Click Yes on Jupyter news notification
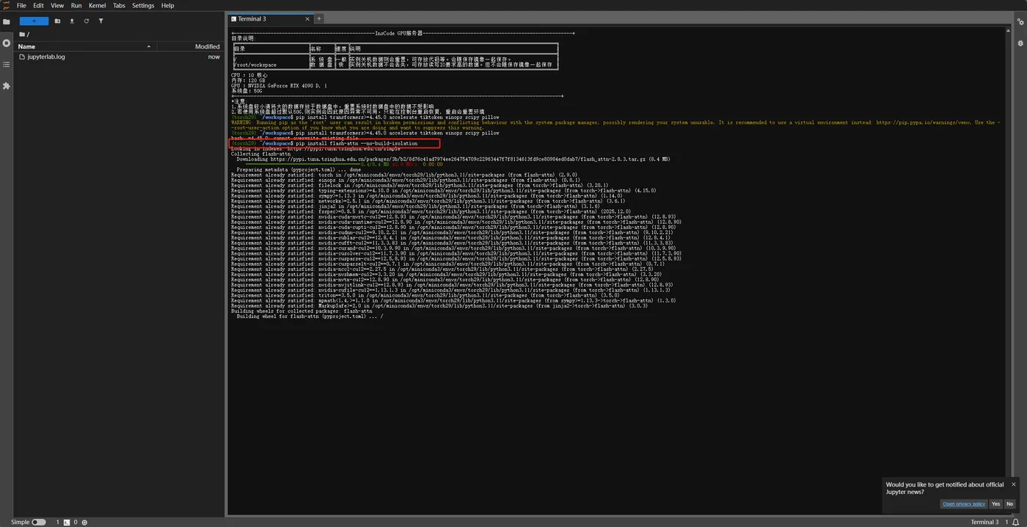The image size is (1027, 527). pos(995,504)
